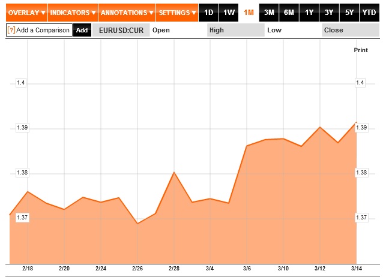Expand the INDICATORS dropdown
383x277 pixels.
[x=72, y=12]
